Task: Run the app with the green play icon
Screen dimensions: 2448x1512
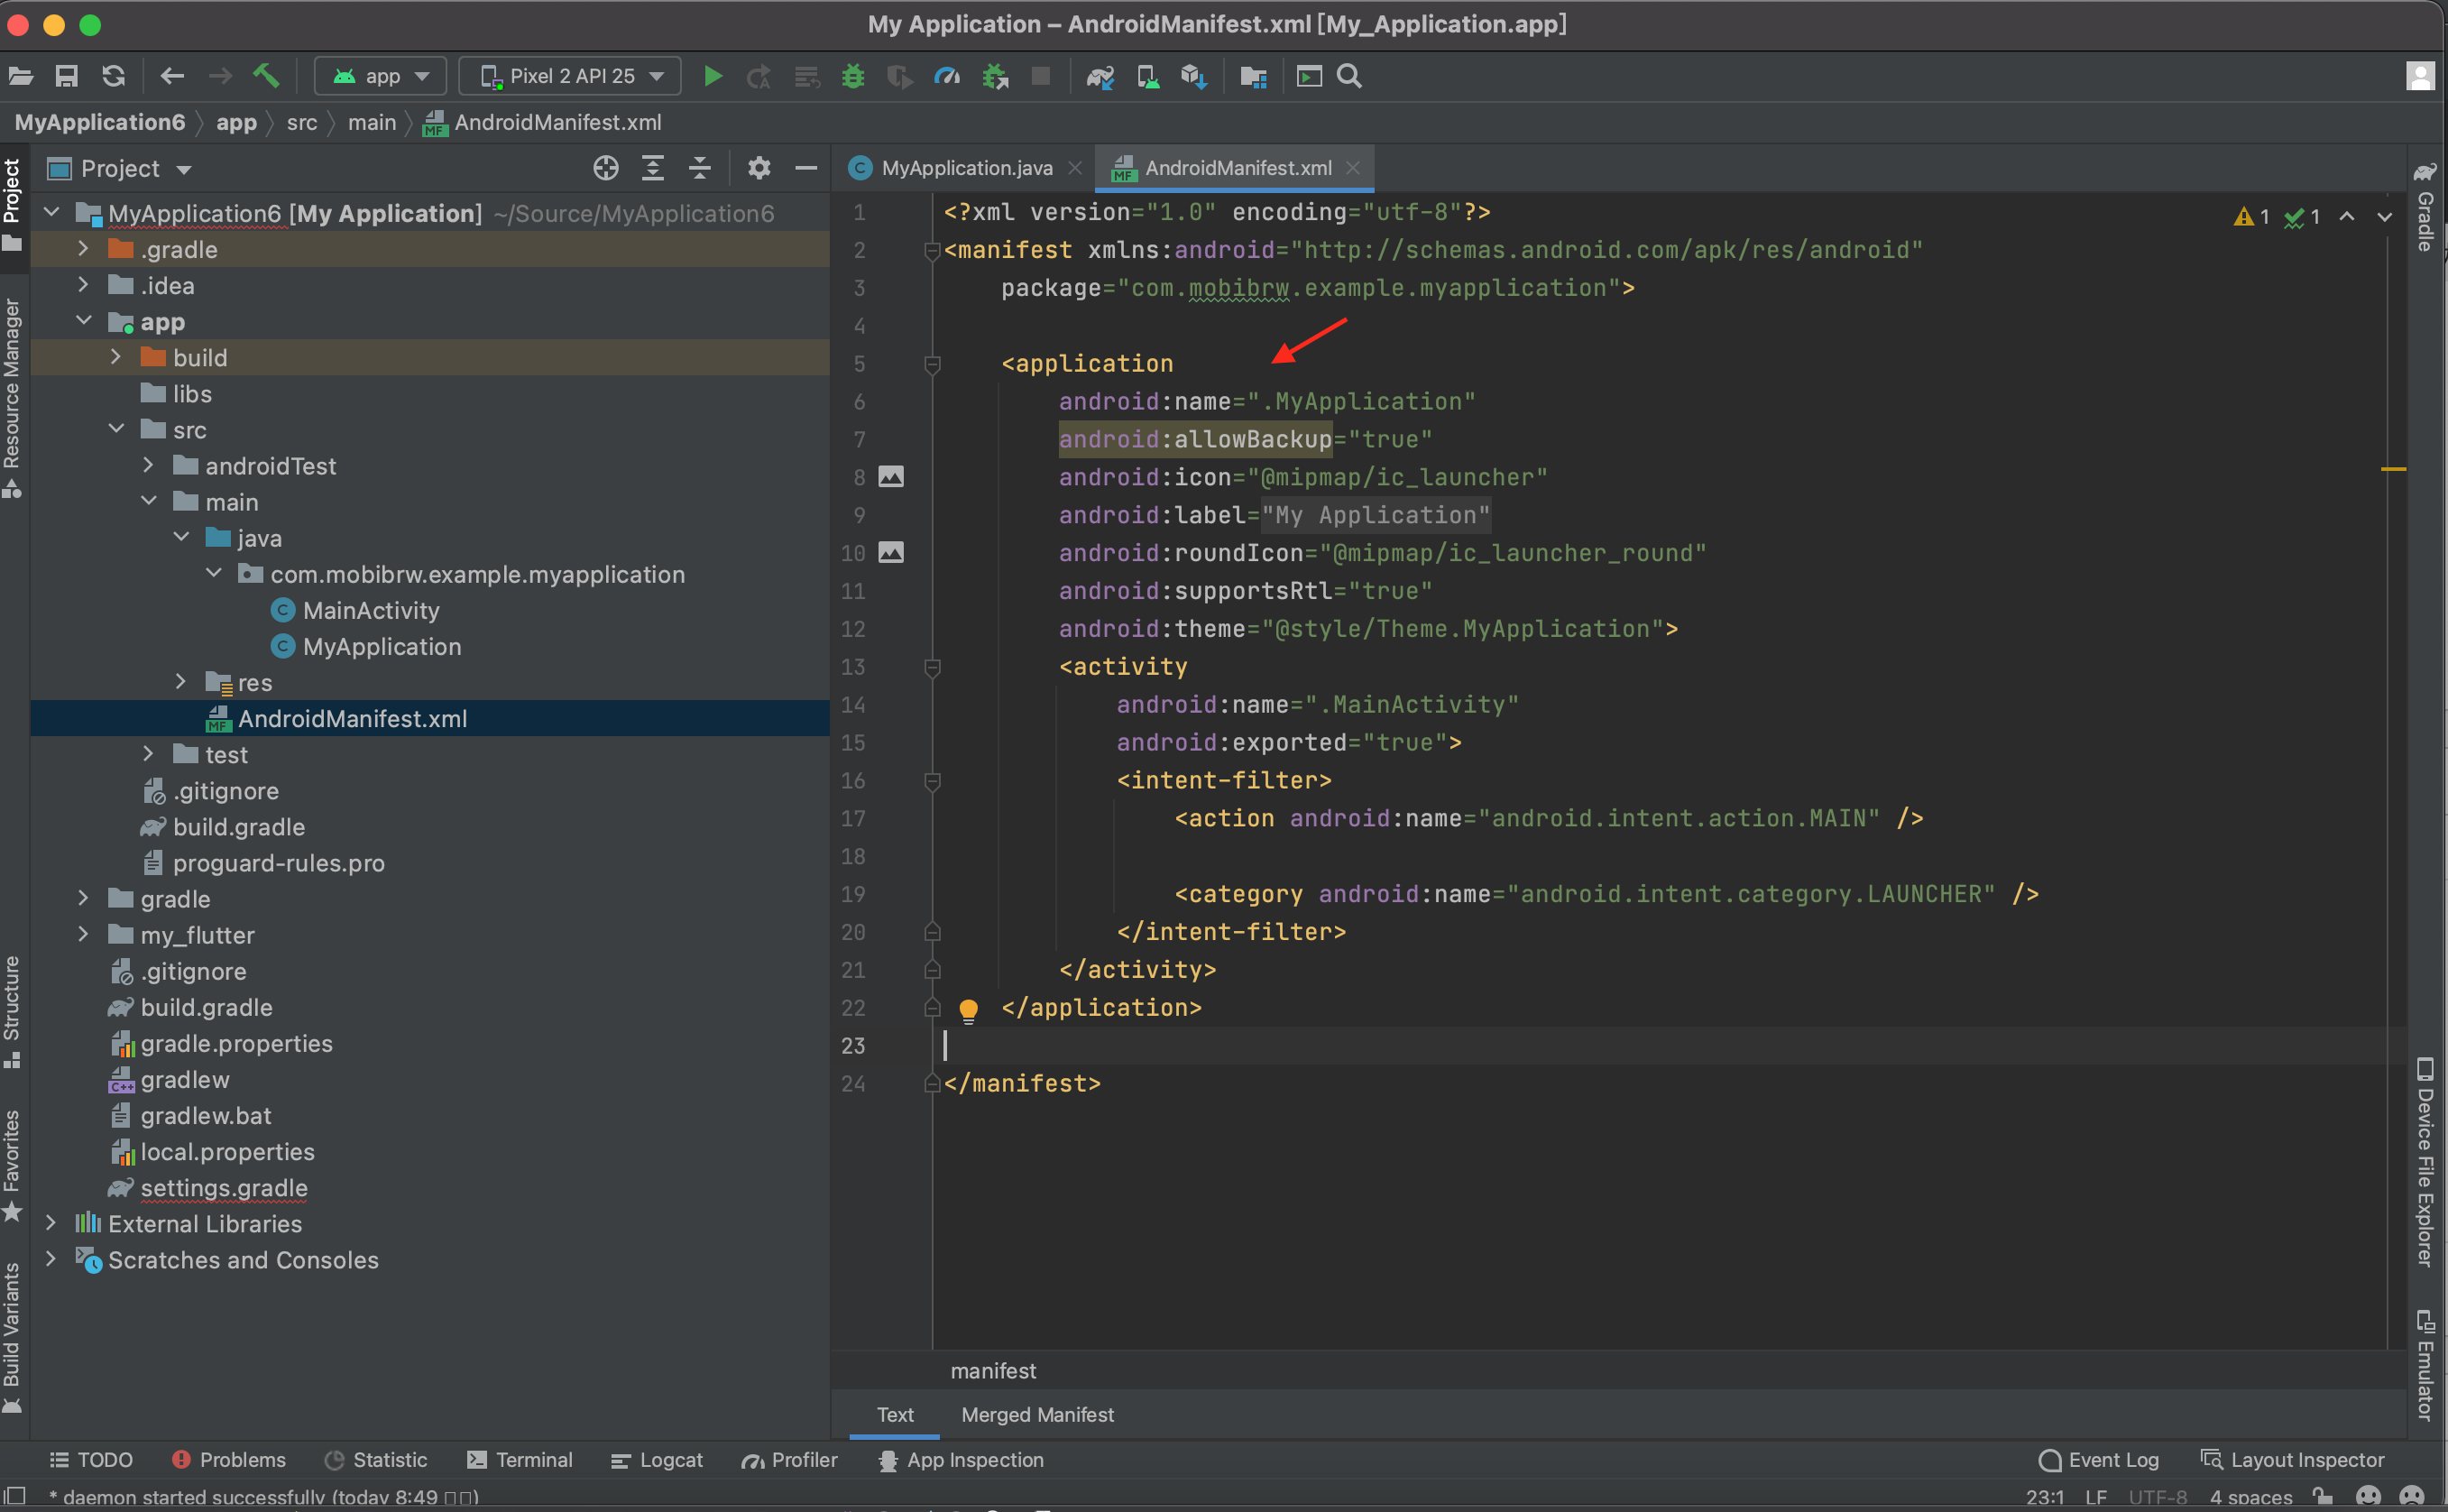Action: [713, 76]
